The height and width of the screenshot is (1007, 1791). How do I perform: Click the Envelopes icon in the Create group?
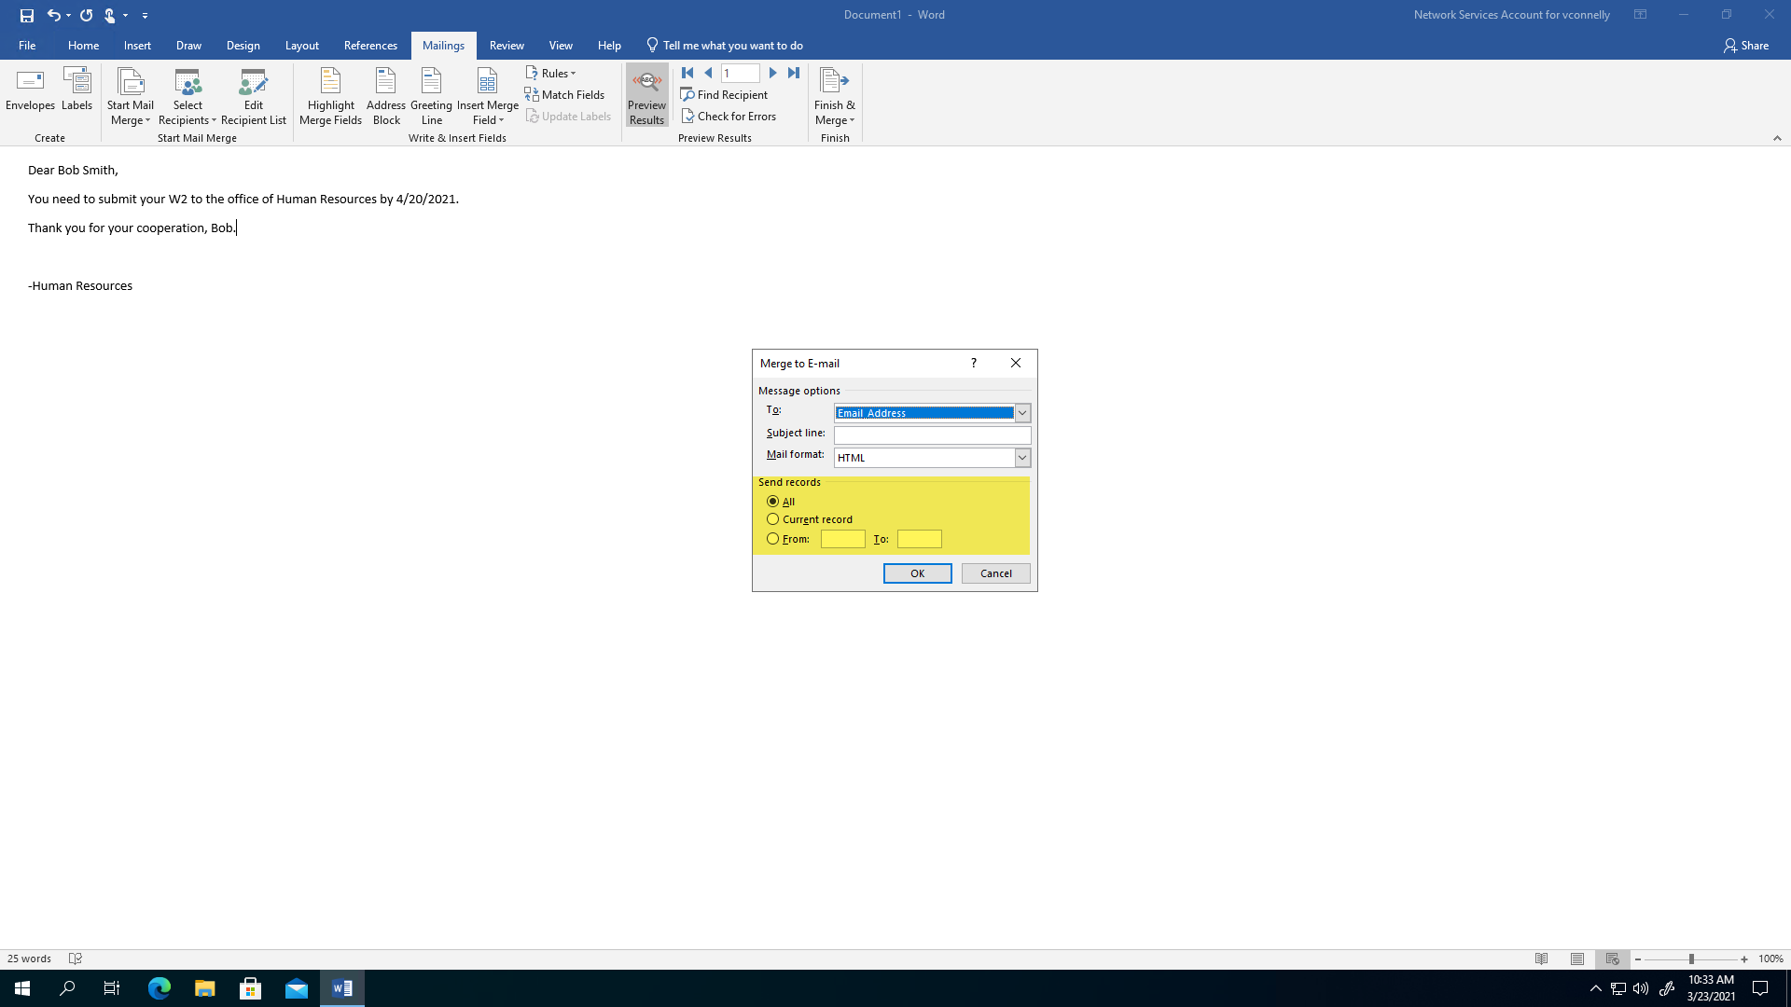pos(30,82)
